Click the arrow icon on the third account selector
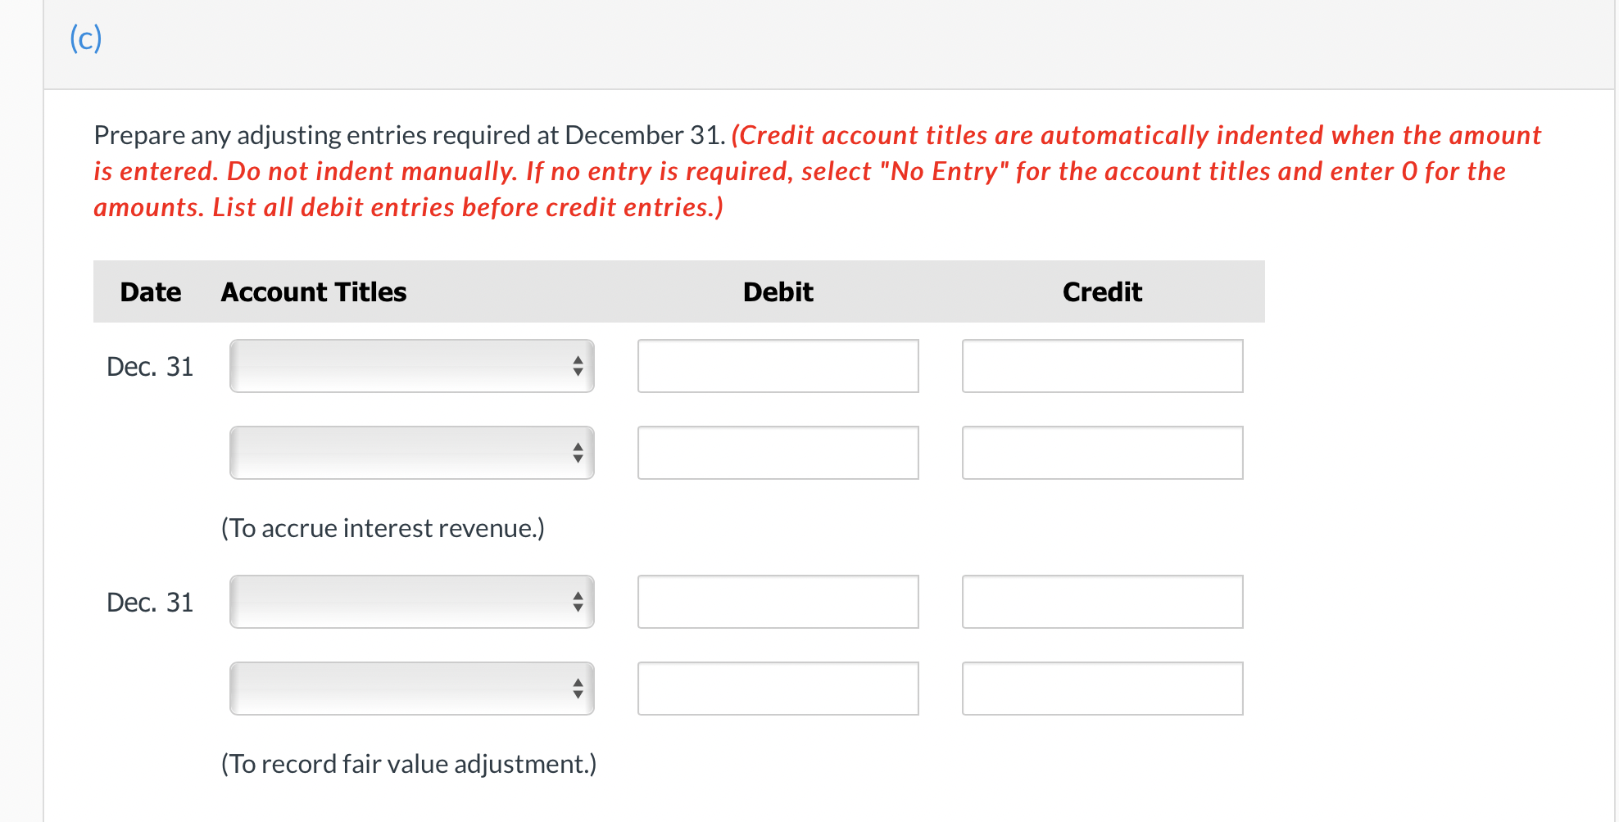The height and width of the screenshot is (822, 1619). click(577, 602)
